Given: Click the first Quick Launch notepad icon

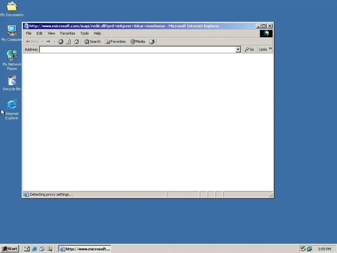Looking at the screenshot, I should 27,249.
